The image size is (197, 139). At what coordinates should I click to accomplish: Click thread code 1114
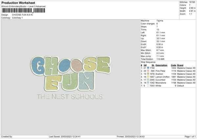174,71
